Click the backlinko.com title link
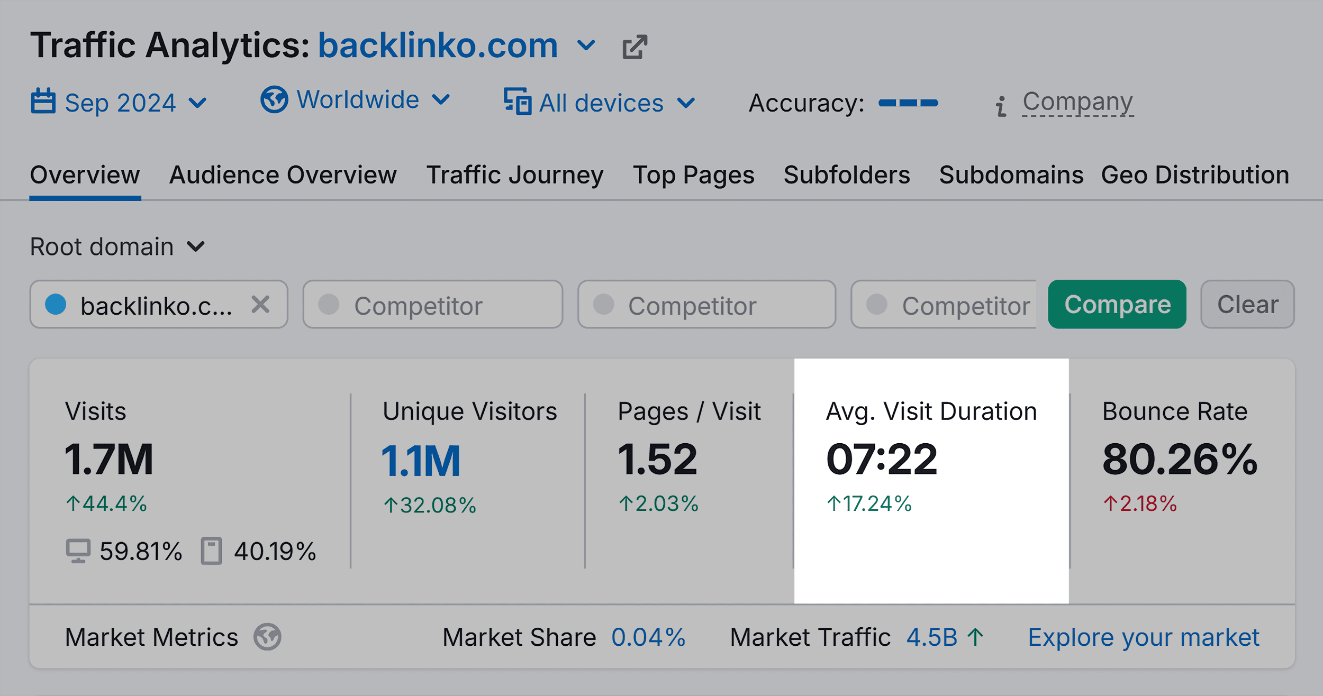1323x696 pixels. click(438, 45)
